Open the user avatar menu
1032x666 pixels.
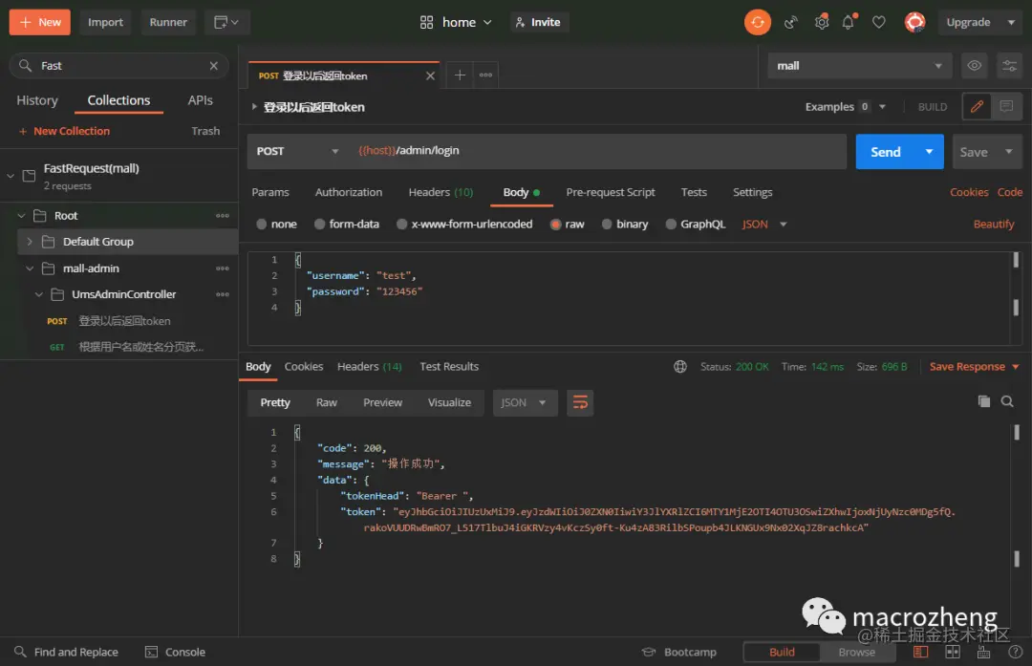coord(914,22)
